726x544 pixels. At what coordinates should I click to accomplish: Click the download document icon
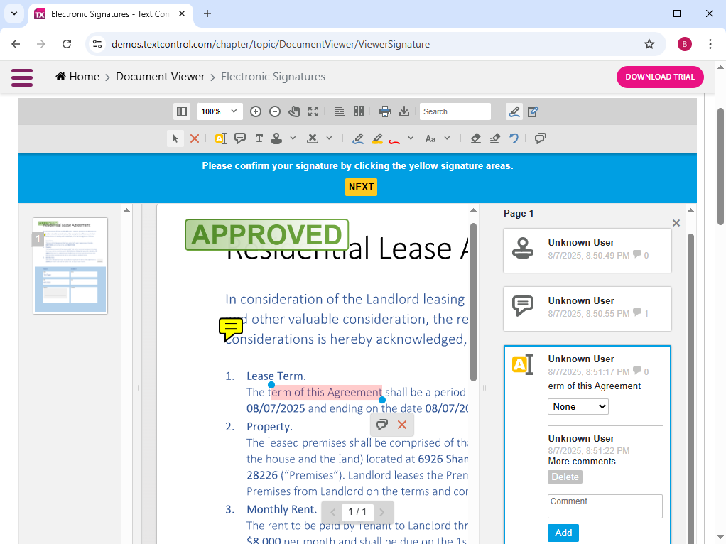[403, 111]
